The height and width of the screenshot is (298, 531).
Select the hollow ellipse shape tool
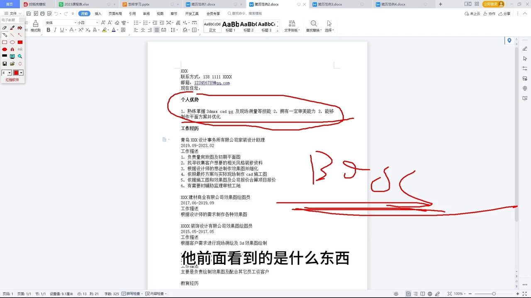12,42
